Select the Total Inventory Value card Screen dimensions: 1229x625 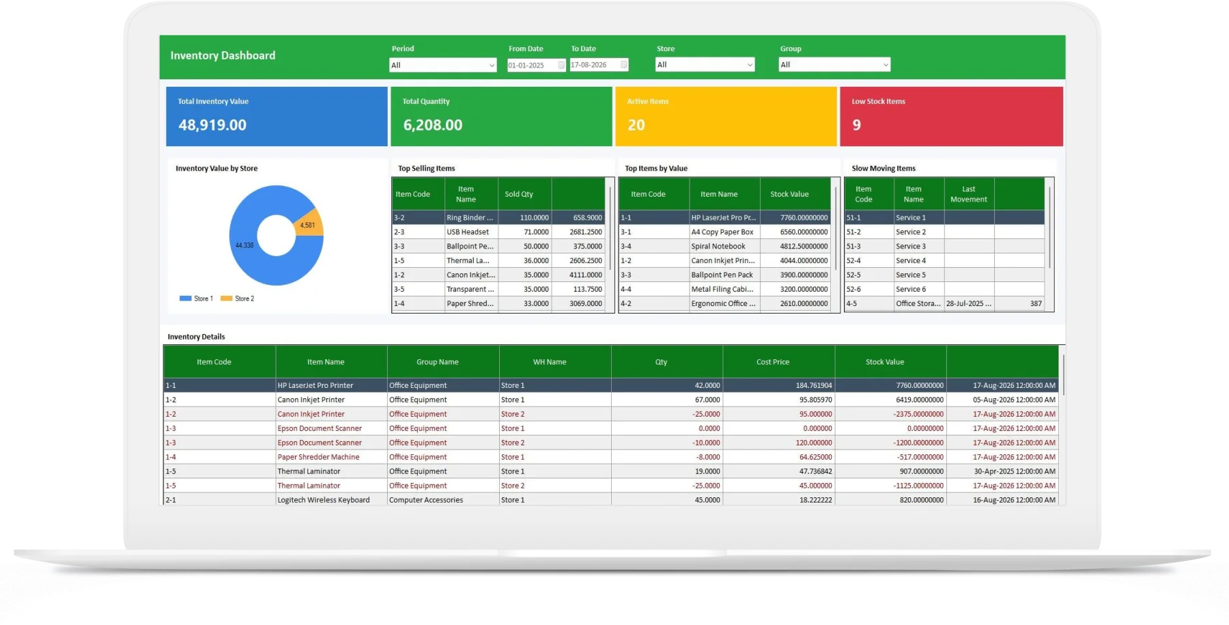click(277, 116)
